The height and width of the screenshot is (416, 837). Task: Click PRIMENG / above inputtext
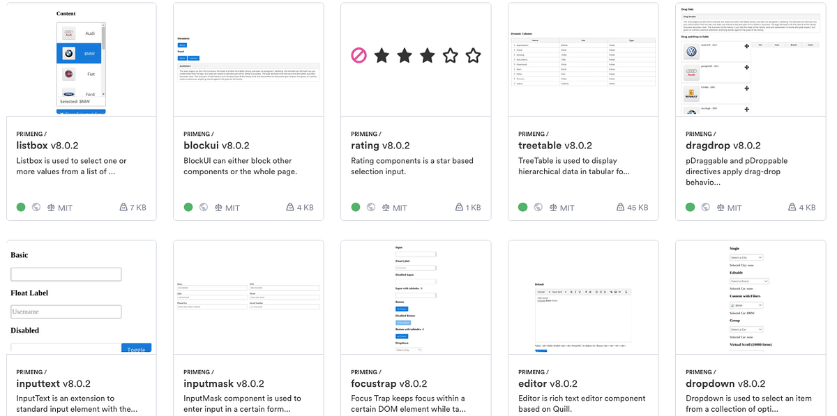[31, 372]
